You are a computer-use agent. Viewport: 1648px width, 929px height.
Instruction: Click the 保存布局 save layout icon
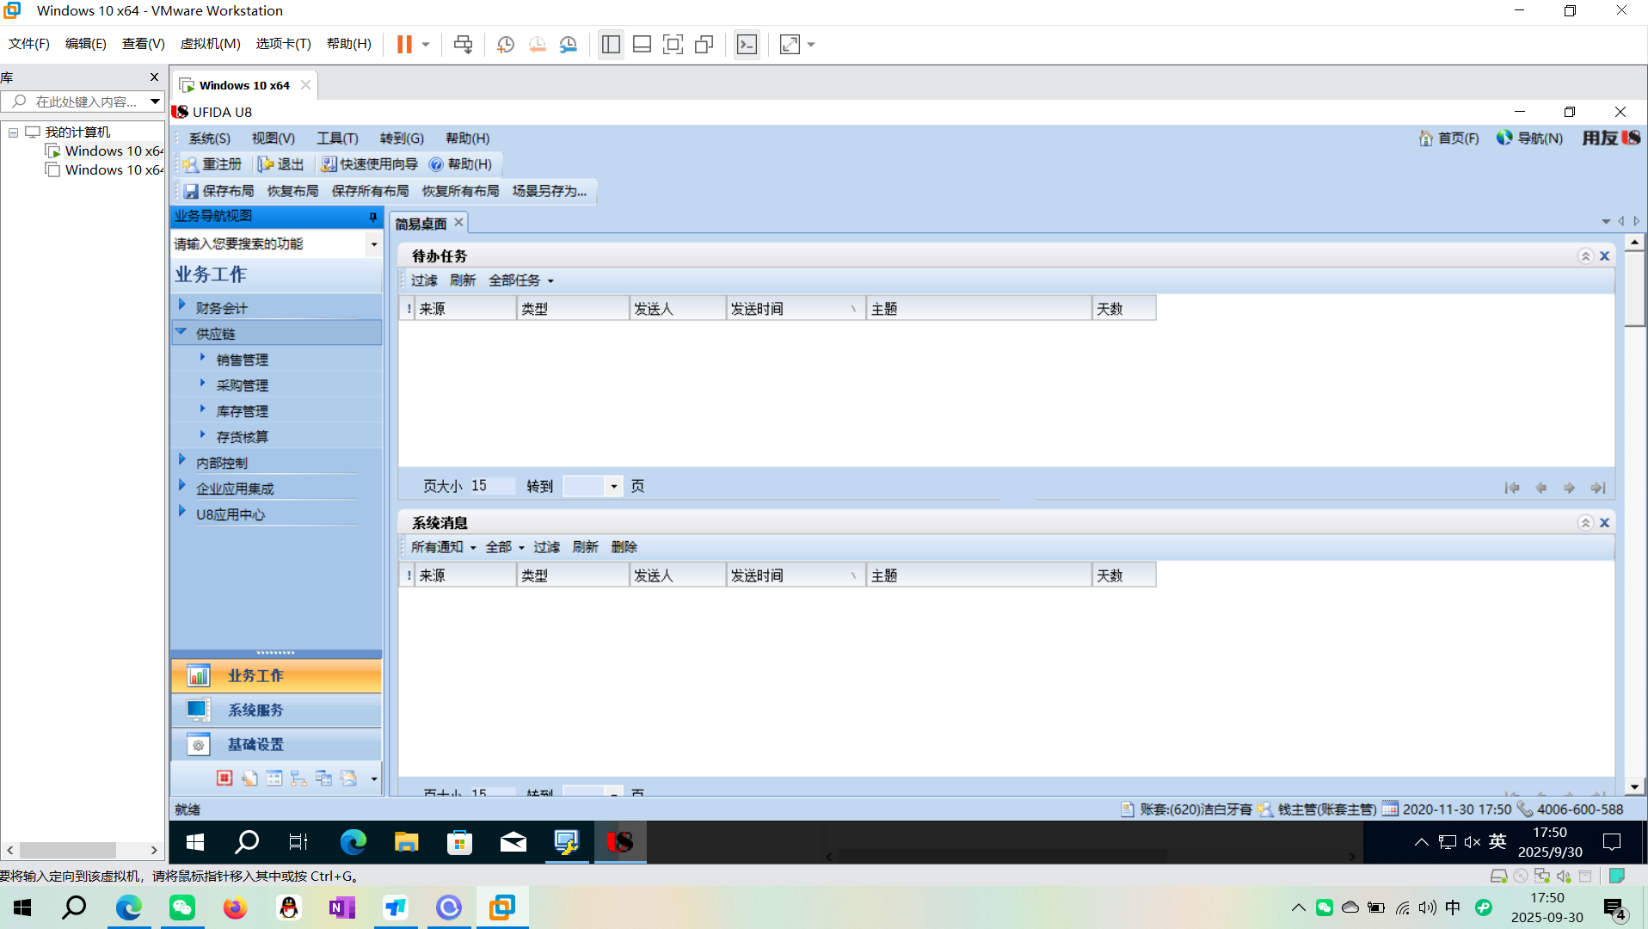pyautogui.click(x=191, y=191)
